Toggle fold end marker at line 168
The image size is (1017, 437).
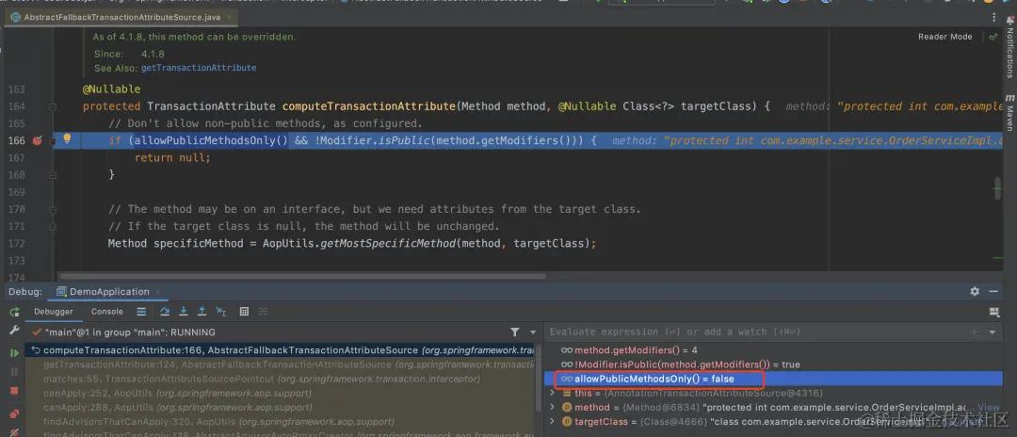pos(53,174)
